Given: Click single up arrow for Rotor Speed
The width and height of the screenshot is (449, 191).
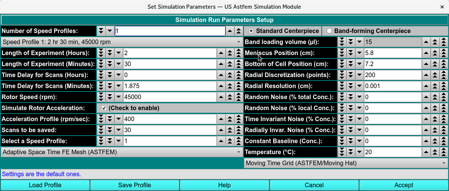Looking at the screenshot, I should pyautogui.click(x=221, y=97).
